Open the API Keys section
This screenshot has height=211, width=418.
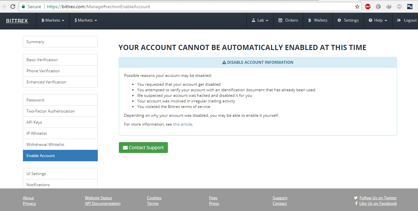(x=60, y=122)
